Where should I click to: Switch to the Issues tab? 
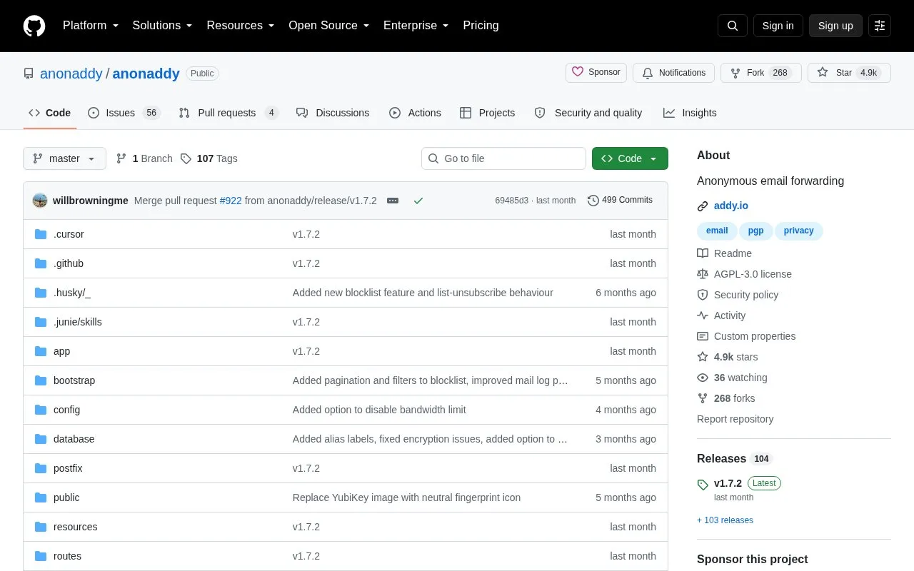[124, 113]
